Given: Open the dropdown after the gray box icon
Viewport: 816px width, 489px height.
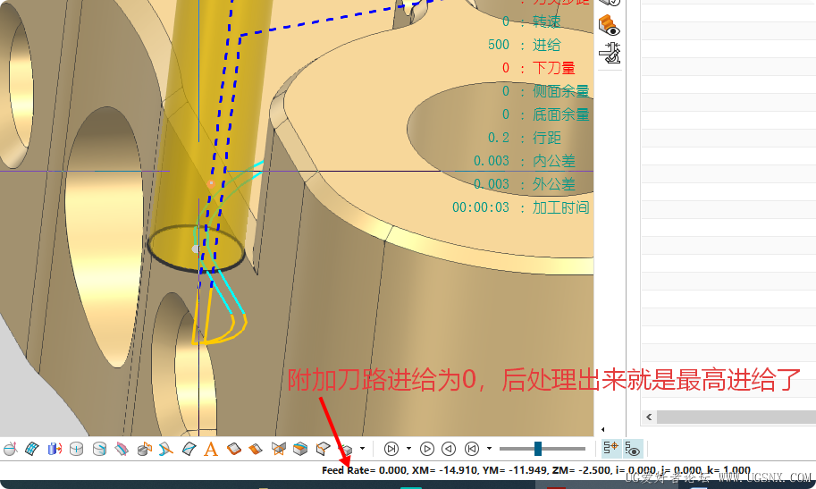Looking at the screenshot, I should click(362, 449).
